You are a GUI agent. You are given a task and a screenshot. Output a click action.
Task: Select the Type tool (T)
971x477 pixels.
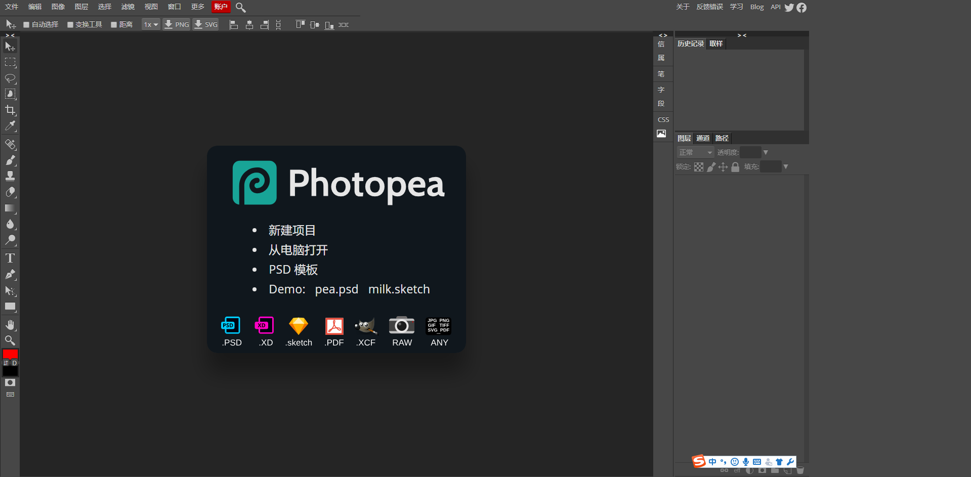pyautogui.click(x=10, y=258)
